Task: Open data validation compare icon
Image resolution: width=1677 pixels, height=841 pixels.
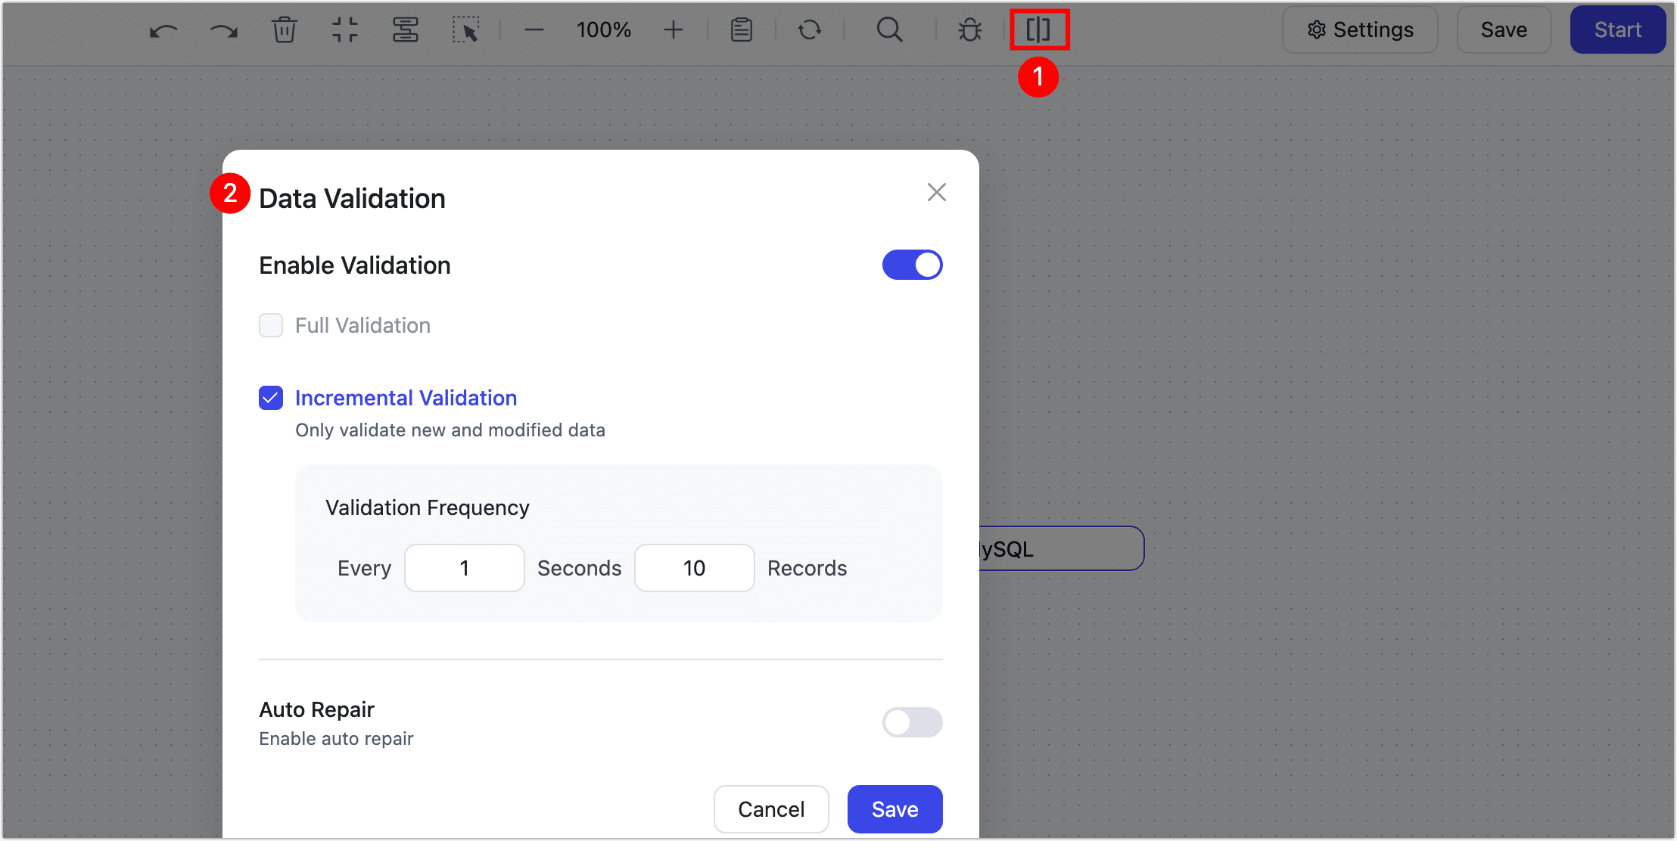Action: click(1039, 30)
